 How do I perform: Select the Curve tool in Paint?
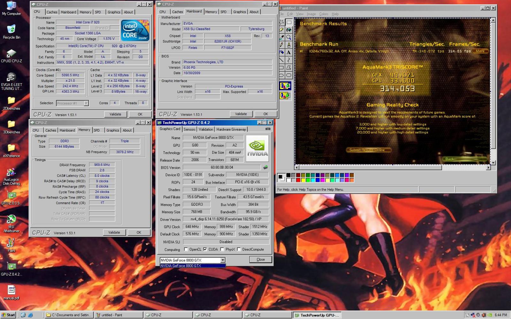289,60
